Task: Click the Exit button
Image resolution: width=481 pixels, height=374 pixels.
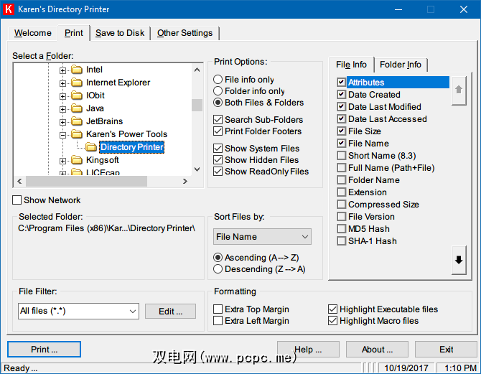Action: pyautogui.click(x=447, y=350)
